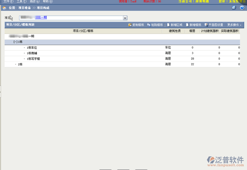The image size is (247, 170).
Task: Select the 1栋写字楼 row
Action: [x=33, y=59]
